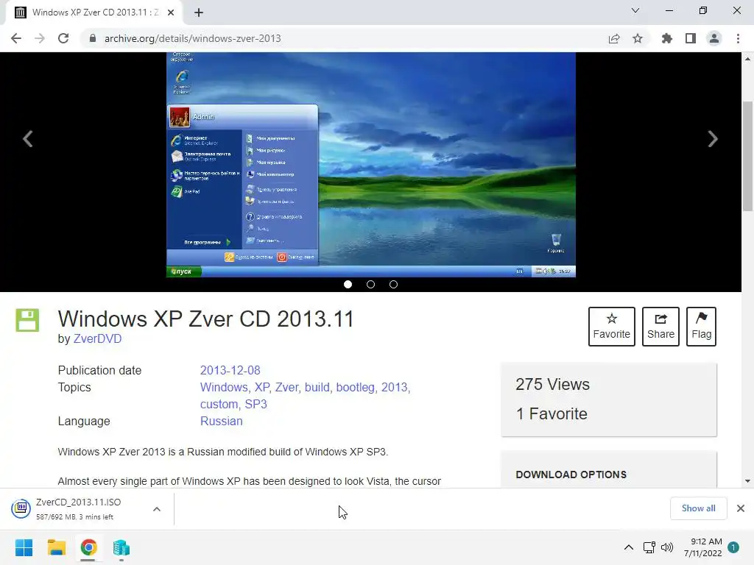
Task: Click the browser forward arrow
Action: (40, 38)
